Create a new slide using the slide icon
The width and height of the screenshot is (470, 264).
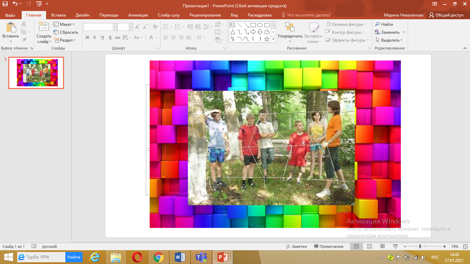[44, 27]
